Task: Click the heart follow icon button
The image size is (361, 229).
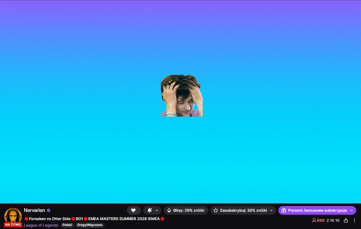Action: click(134, 210)
